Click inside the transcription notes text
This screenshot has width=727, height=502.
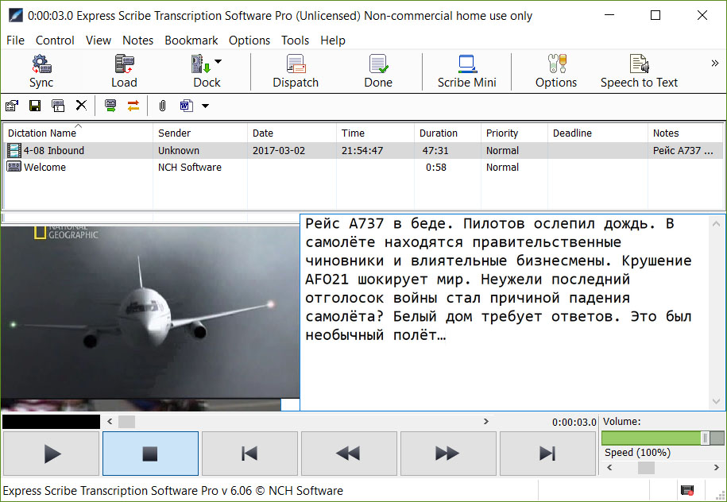pos(505,312)
